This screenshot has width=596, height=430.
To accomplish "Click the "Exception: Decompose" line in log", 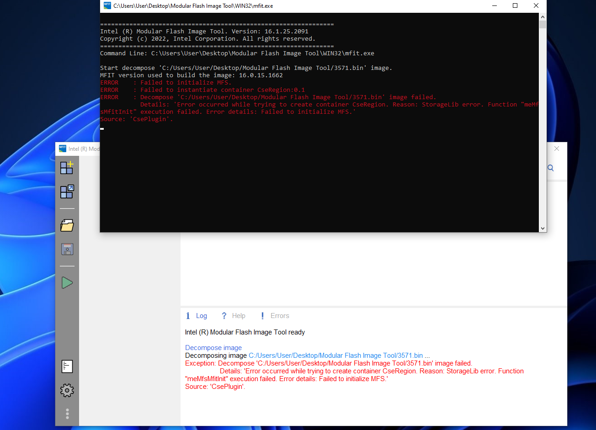I will (329, 363).
